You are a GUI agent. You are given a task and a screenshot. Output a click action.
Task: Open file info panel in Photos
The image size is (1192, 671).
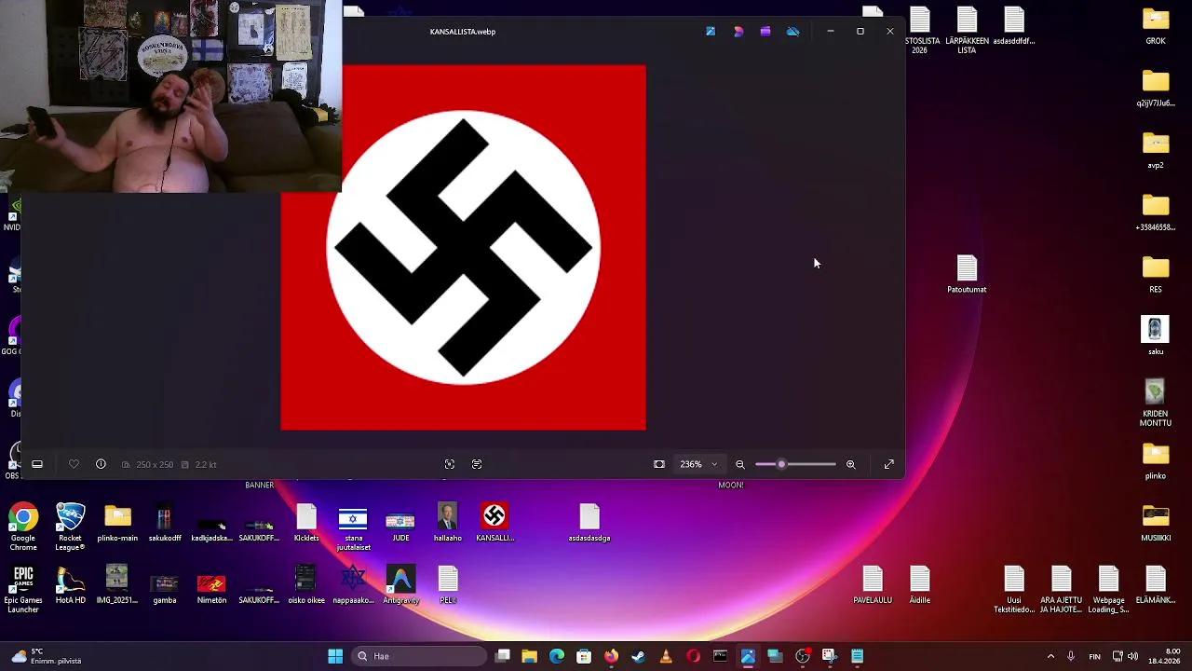click(101, 464)
